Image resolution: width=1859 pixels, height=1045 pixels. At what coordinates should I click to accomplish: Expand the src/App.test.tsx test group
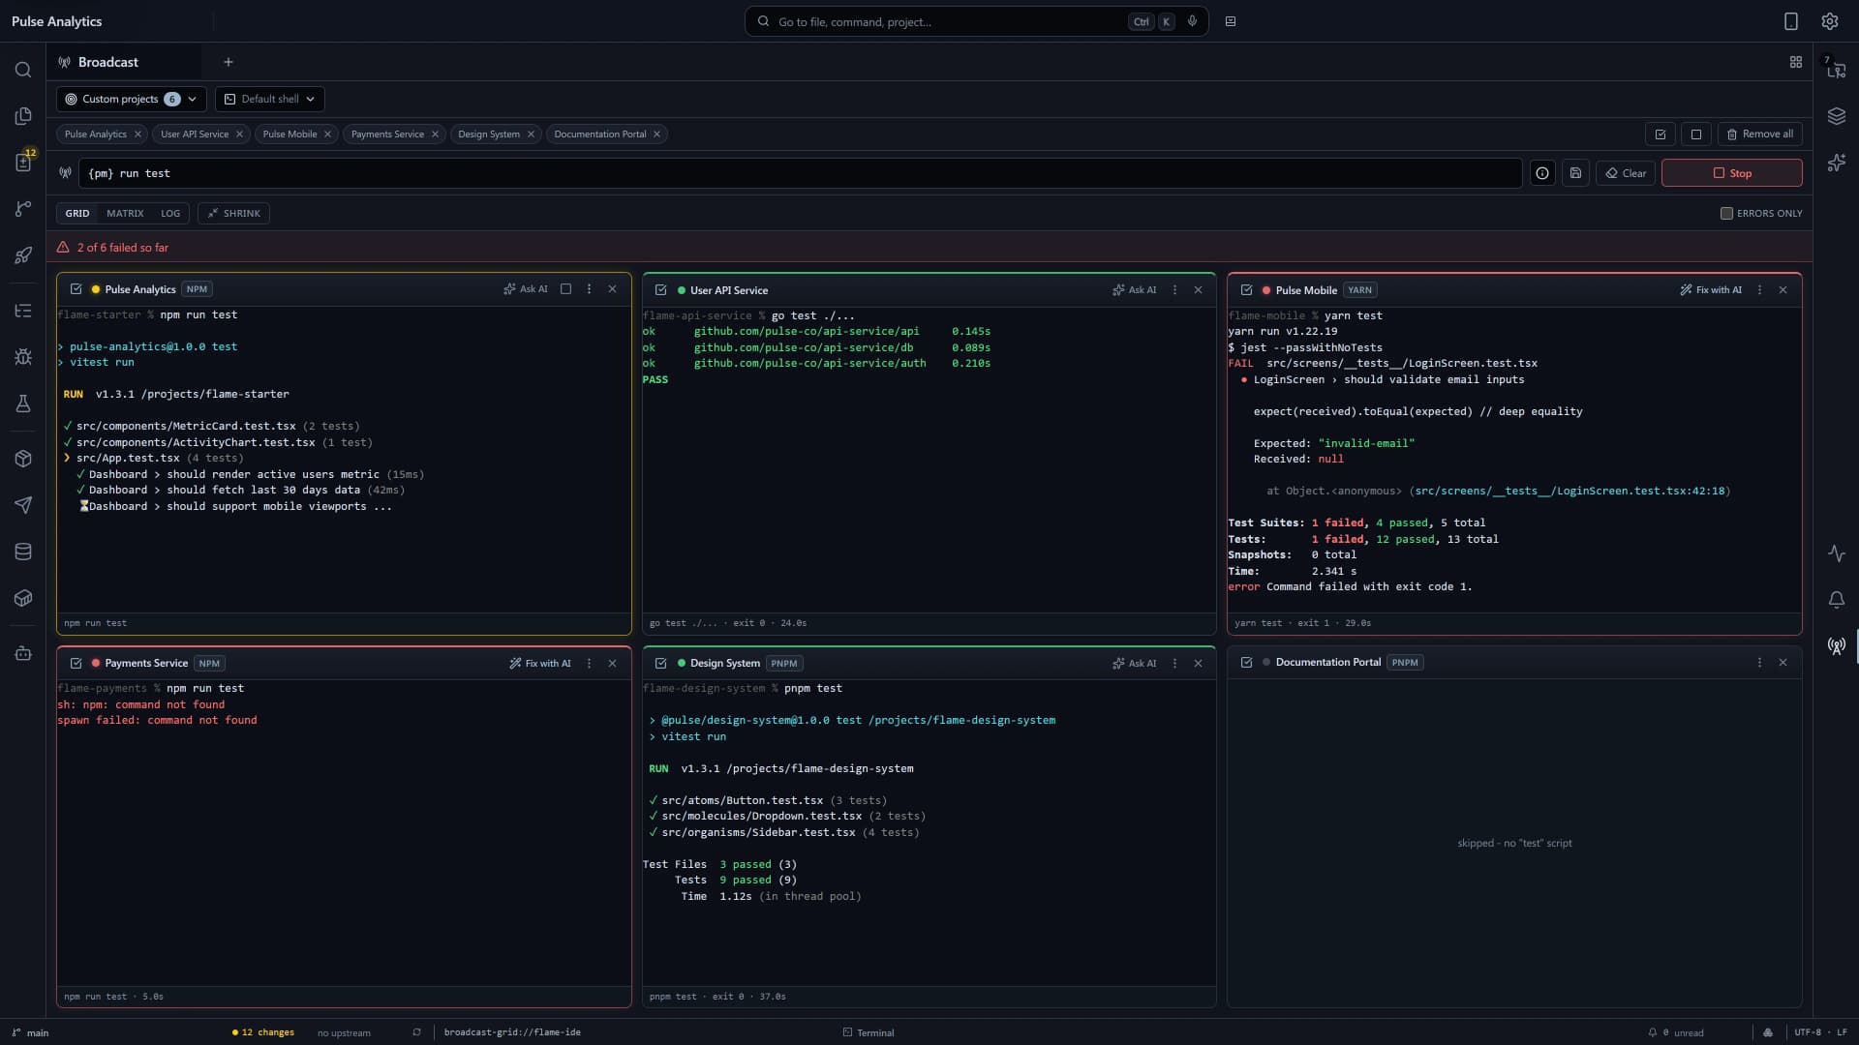tap(67, 459)
